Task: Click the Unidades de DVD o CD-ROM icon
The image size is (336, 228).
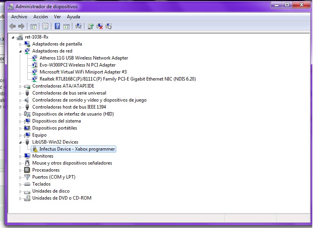Action: [x=27, y=198]
